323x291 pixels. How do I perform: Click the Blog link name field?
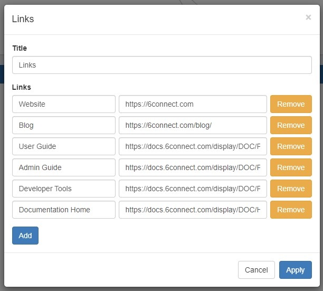click(63, 125)
